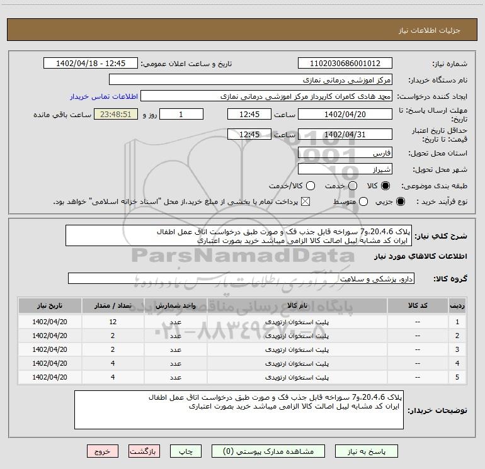Select the 'خدمت' radio option
485x469 pixels.
pos(352,186)
